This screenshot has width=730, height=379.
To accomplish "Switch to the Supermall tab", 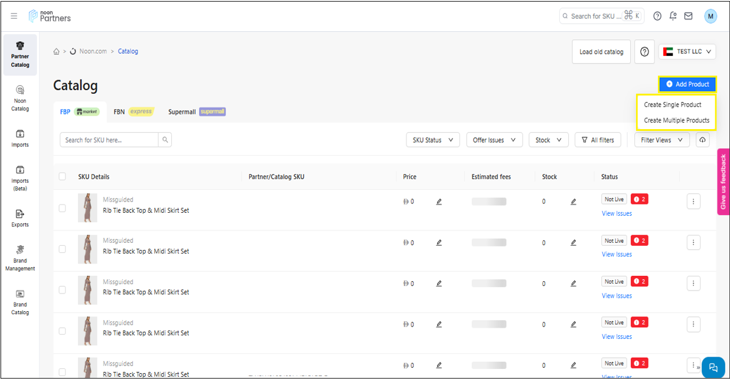I will coord(197,111).
